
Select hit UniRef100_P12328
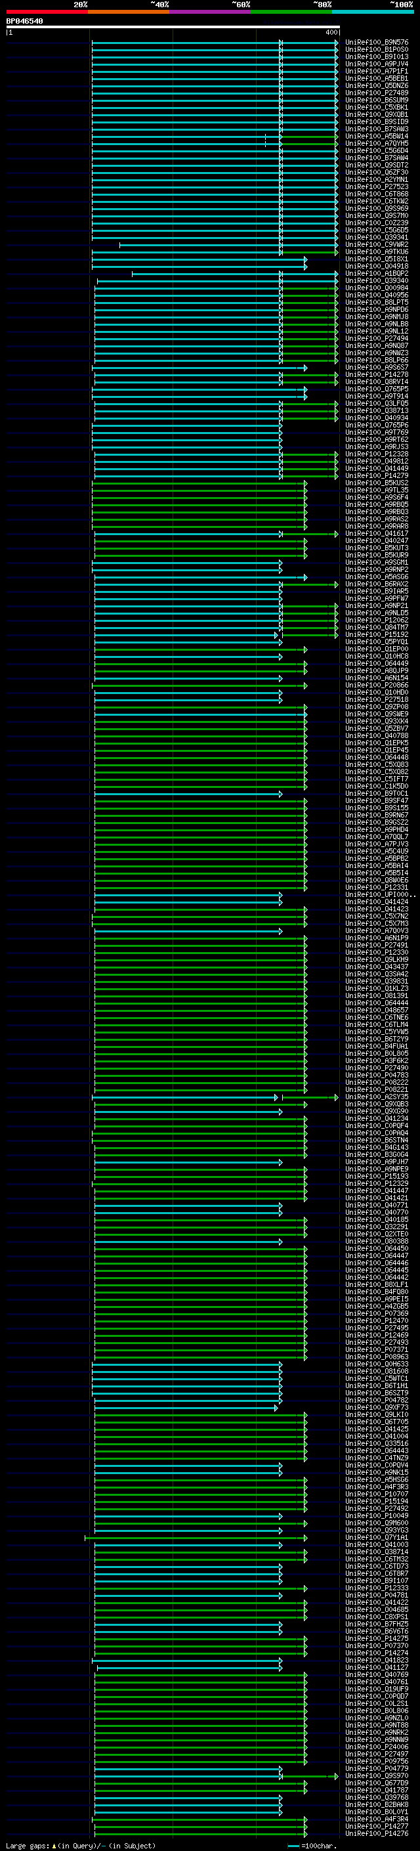pos(377,454)
